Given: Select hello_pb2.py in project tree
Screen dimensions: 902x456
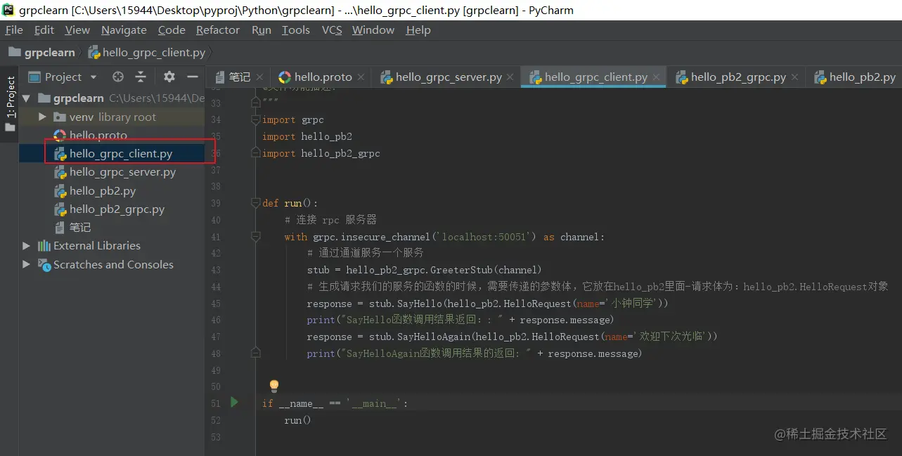Looking at the screenshot, I should click(103, 191).
